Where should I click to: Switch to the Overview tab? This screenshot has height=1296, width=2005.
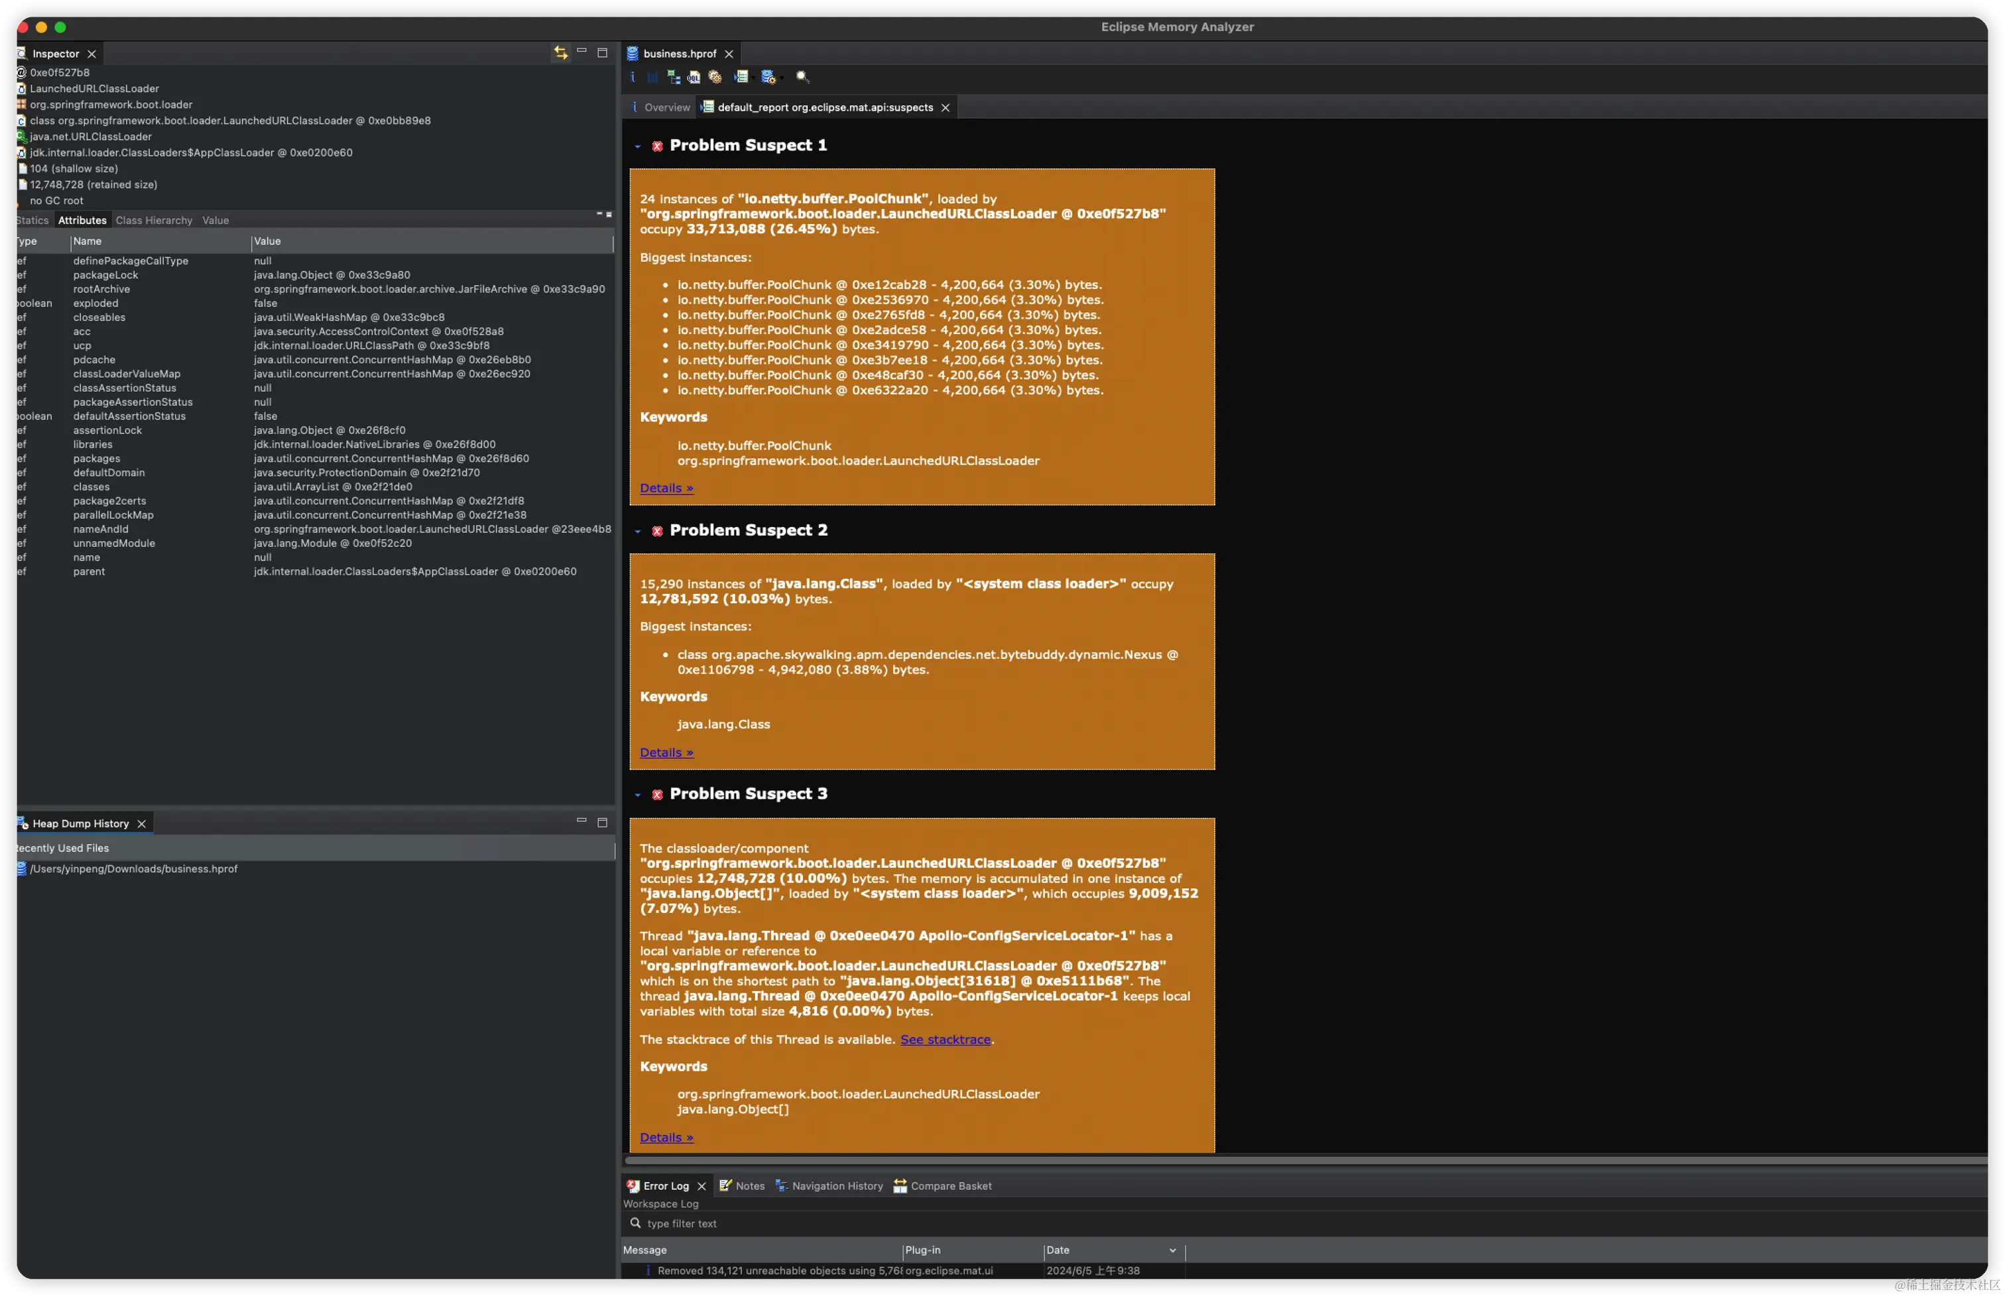(x=666, y=107)
